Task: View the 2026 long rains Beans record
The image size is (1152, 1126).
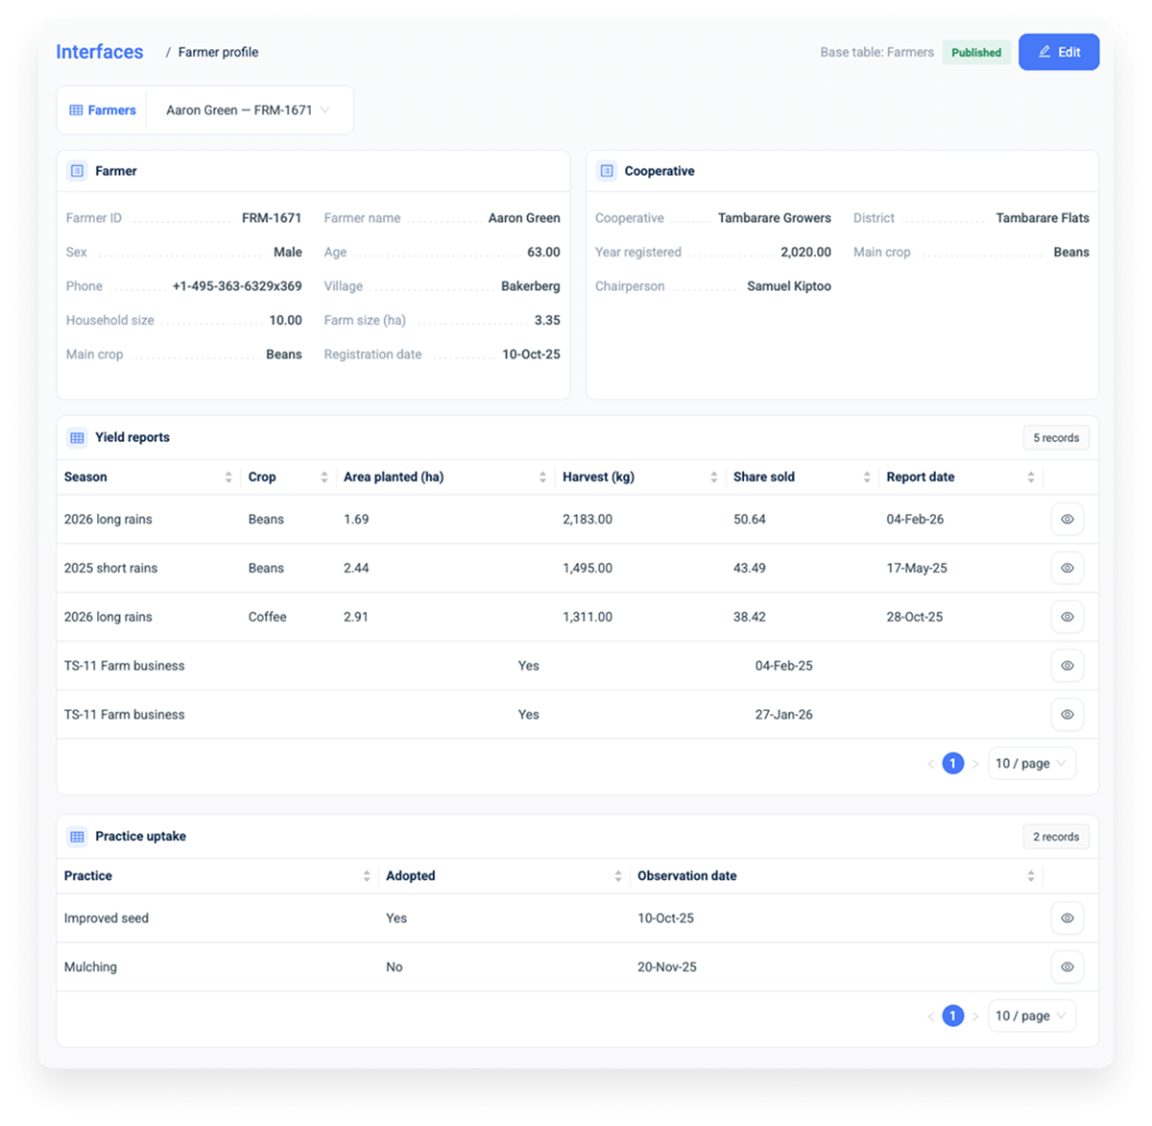Action: pos(1068,520)
